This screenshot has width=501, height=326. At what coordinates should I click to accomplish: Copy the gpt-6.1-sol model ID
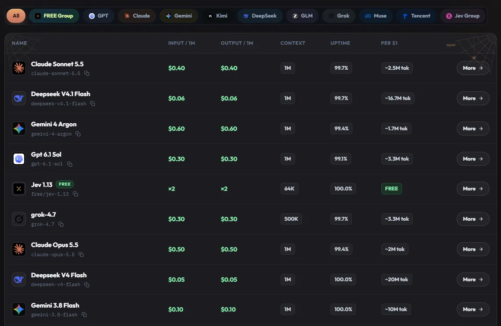coord(69,164)
